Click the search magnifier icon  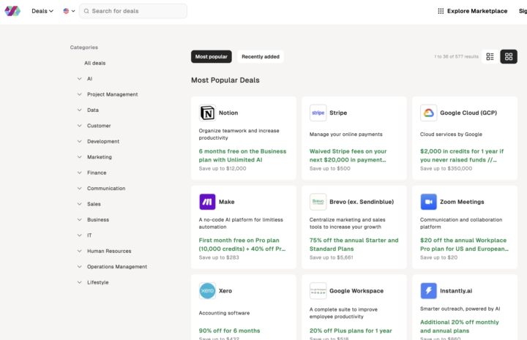[86, 11]
